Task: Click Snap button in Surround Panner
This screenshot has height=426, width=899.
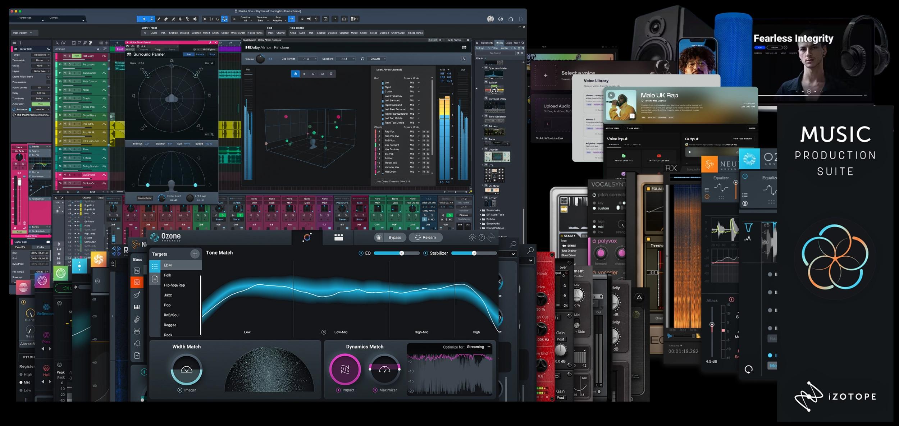Action: (x=212, y=54)
